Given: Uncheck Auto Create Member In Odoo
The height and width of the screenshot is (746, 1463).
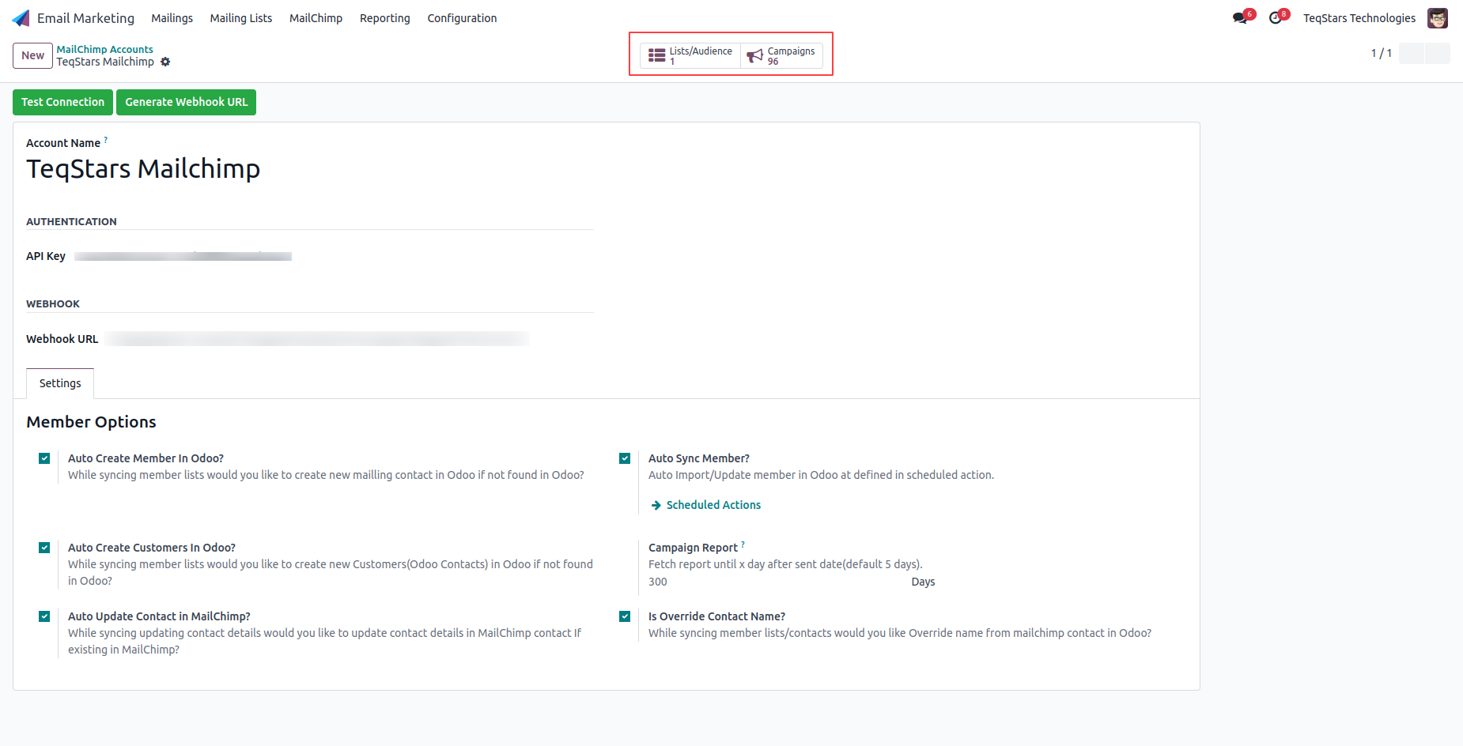Looking at the screenshot, I should pos(44,458).
